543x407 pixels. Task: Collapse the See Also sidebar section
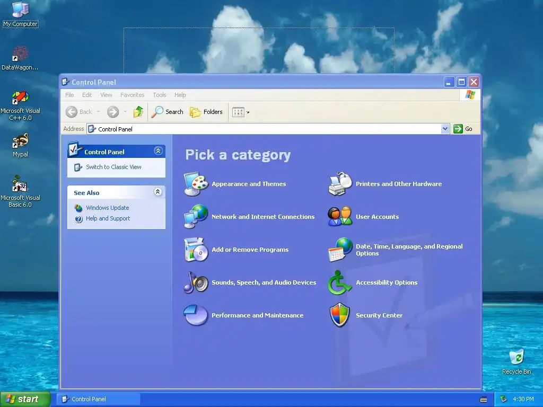[x=158, y=192]
